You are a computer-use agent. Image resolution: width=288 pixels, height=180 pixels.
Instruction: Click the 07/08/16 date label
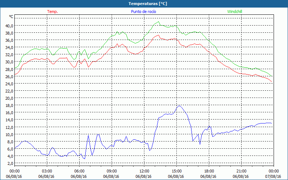pyautogui.click(x=273, y=176)
